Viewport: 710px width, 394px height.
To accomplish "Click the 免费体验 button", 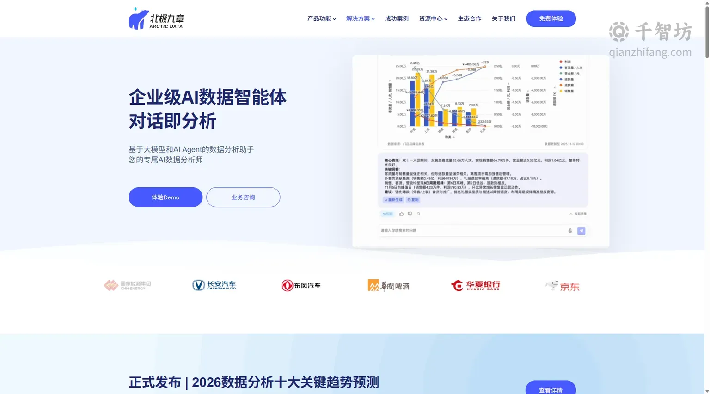I will click(x=551, y=18).
